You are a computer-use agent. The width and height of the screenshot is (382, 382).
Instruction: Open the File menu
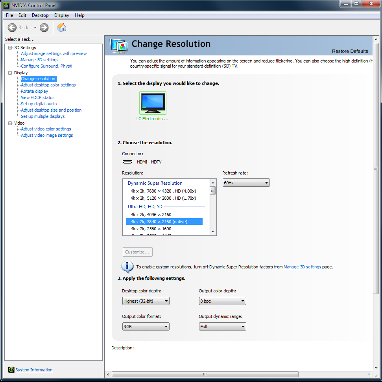[9, 15]
